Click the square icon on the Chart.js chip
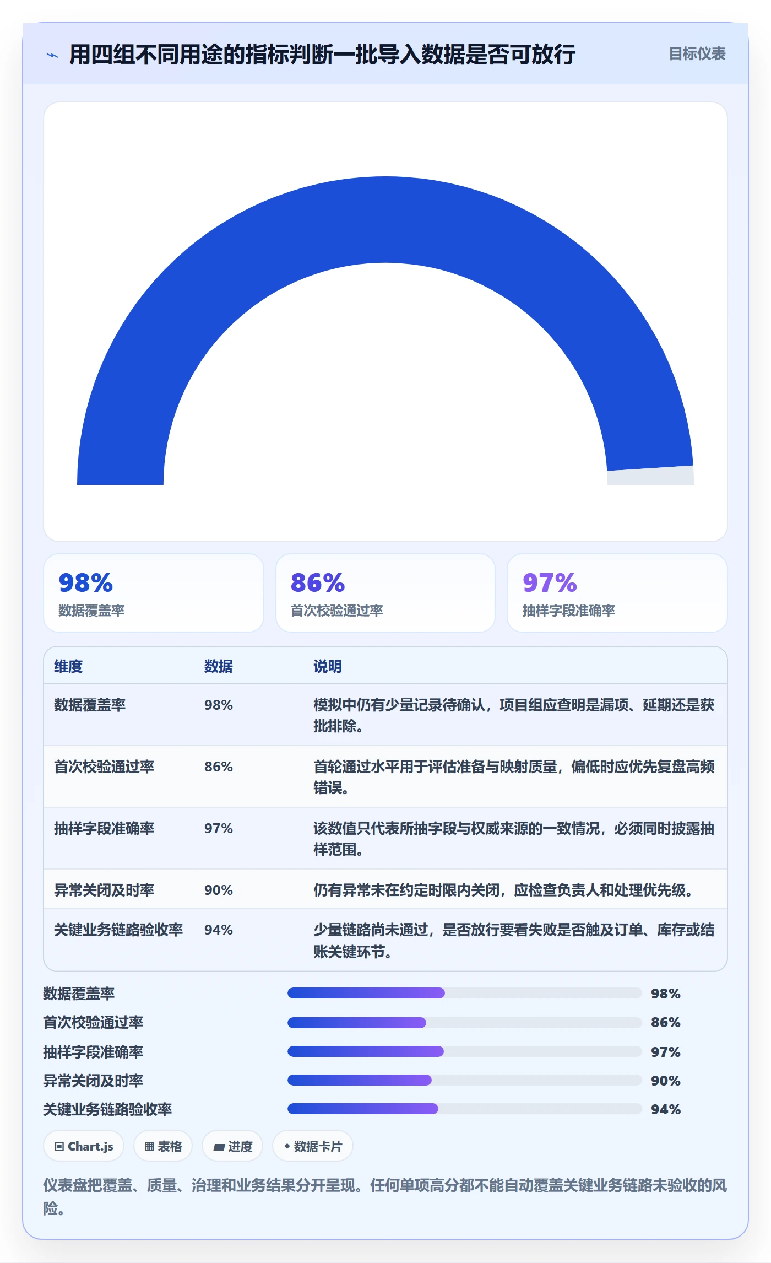771x1263 pixels. point(59,1147)
